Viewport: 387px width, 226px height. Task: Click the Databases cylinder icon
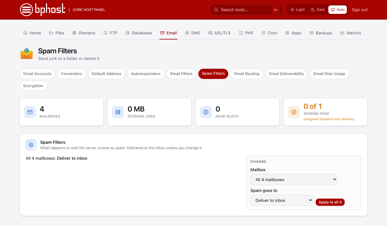tap(127, 33)
